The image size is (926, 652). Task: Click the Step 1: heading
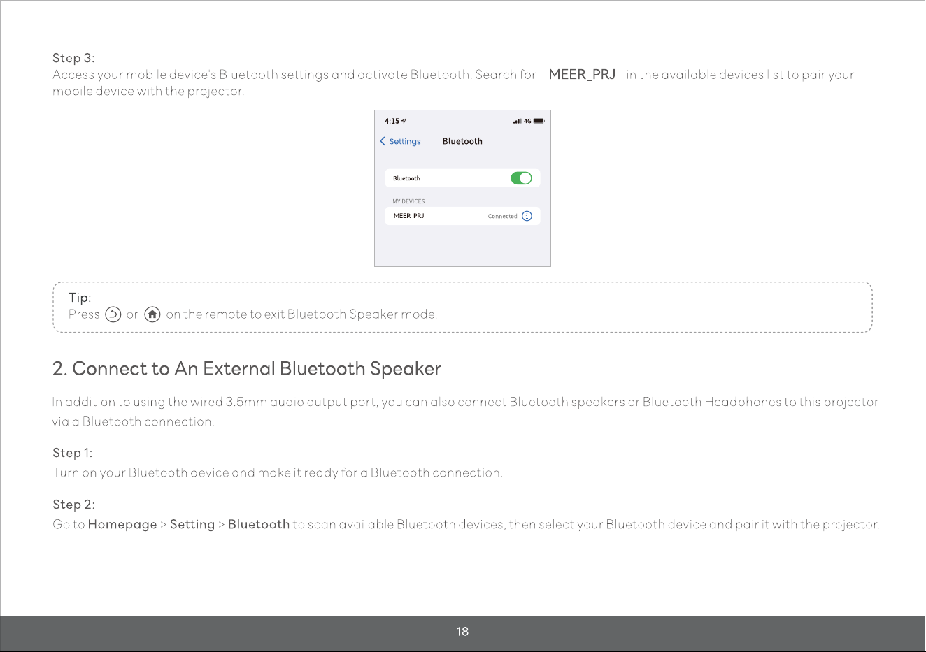73,453
